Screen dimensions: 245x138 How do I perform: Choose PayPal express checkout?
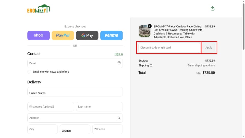63,35
